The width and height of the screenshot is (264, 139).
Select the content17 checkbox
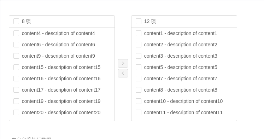(16, 89)
